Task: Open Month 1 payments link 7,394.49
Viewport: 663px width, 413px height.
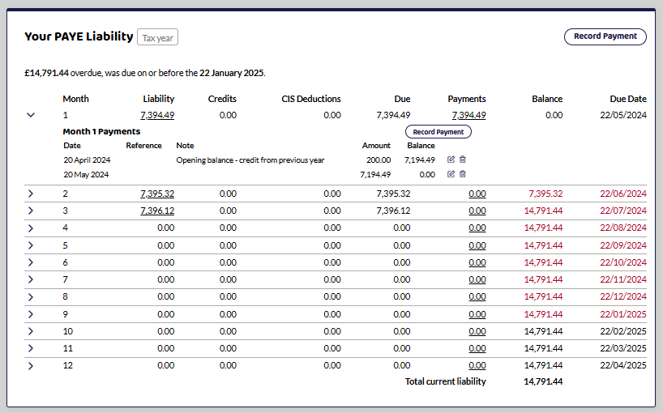Action: click(x=469, y=115)
